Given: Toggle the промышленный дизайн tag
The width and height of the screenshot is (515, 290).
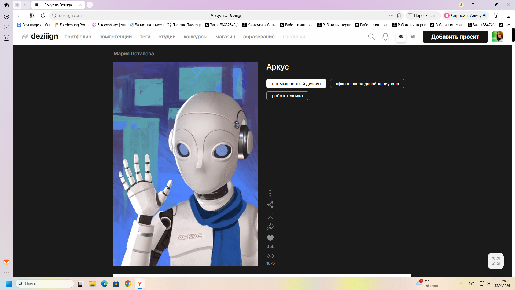Looking at the screenshot, I should click(x=296, y=84).
